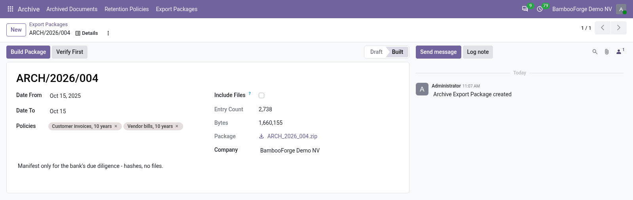Open the apps grid menu icon
633x200 pixels.
pyautogui.click(x=11, y=9)
